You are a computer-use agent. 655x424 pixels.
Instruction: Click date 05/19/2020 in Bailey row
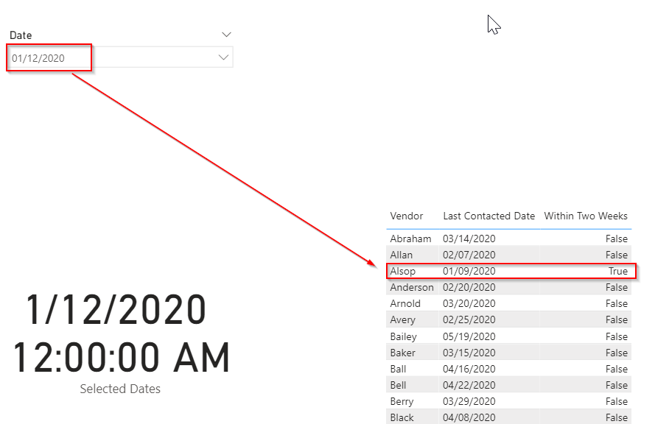[x=469, y=337]
